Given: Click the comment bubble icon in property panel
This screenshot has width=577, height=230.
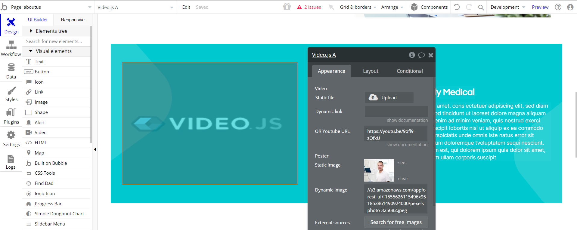Looking at the screenshot, I should click(421, 55).
